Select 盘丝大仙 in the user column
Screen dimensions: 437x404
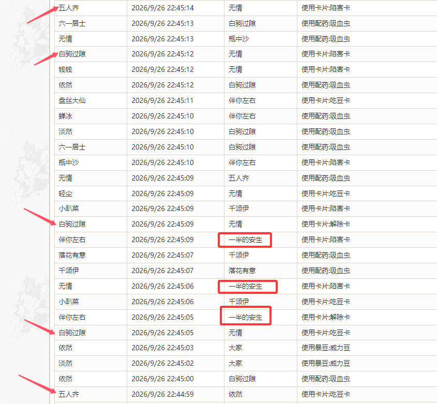(x=72, y=100)
